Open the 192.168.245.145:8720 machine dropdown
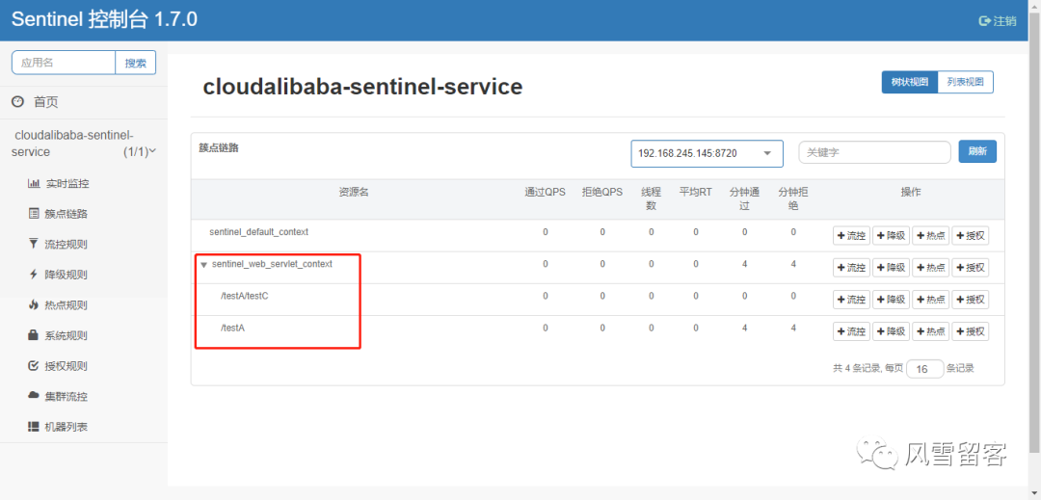 click(707, 153)
